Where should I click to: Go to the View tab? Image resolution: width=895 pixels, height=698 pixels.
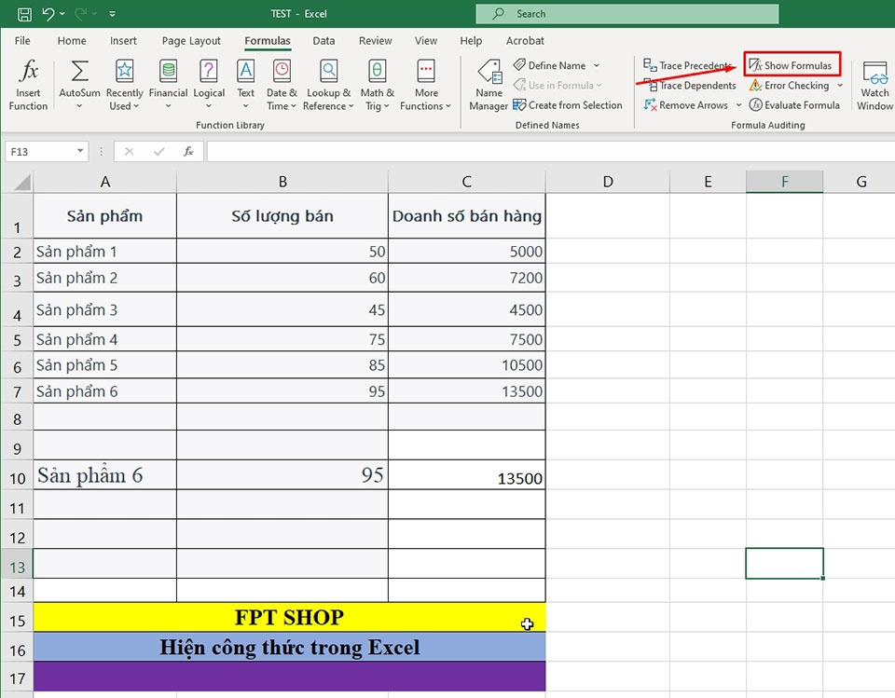pyautogui.click(x=426, y=40)
